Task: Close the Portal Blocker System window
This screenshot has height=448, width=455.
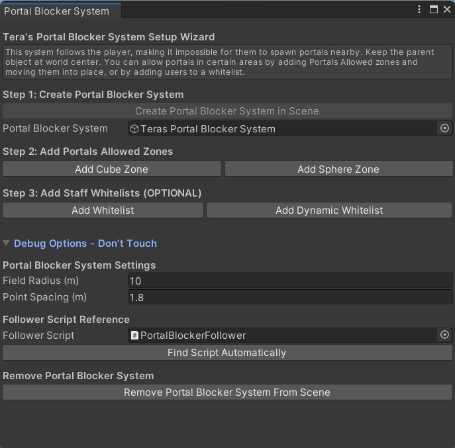Action: (446, 10)
